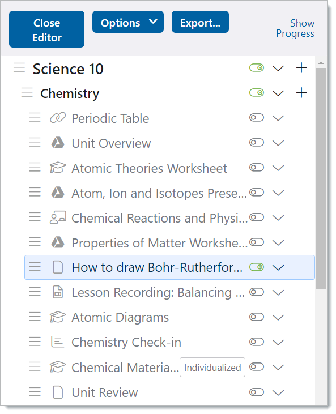Open the Options dropdown arrow
Viewport: 336px width, 414px height.
[x=154, y=22]
